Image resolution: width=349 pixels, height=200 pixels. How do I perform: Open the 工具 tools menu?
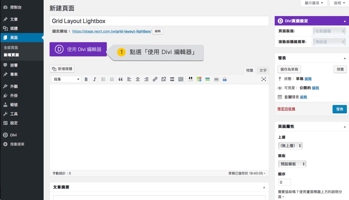22,114
